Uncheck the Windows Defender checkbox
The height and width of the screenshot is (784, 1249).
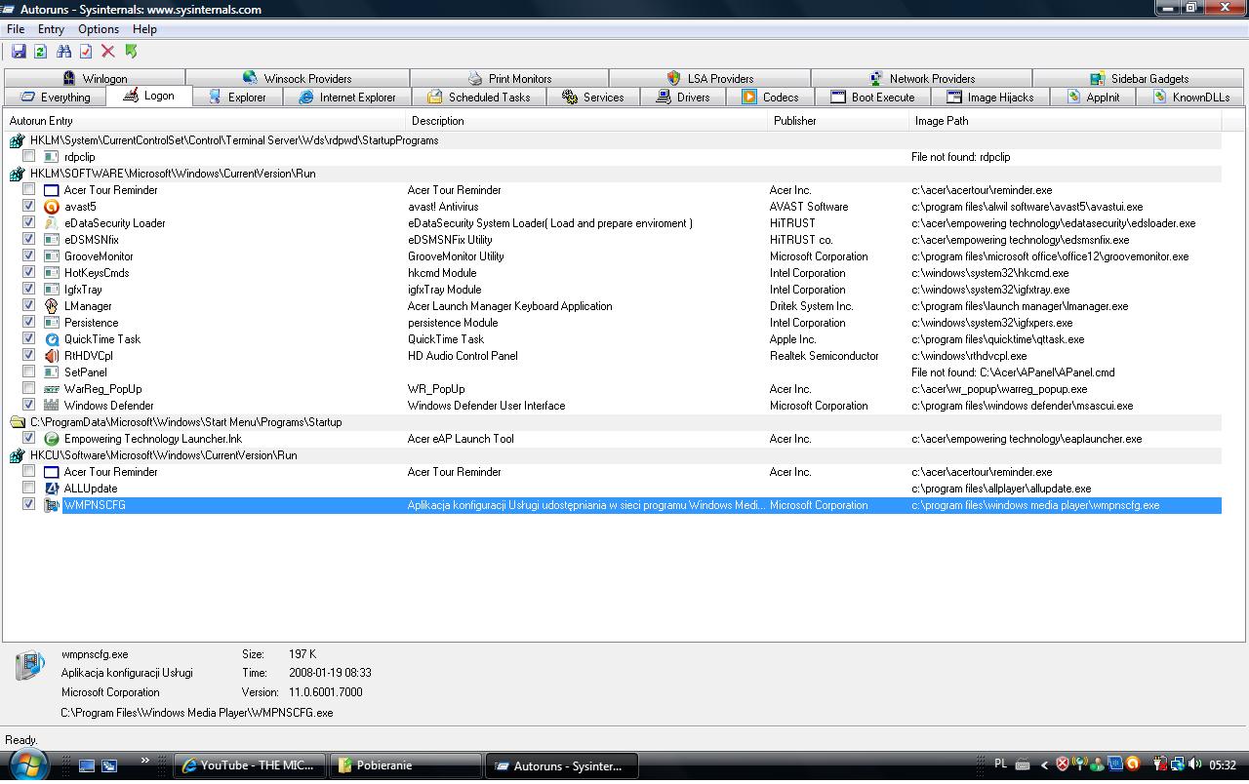tap(29, 406)
